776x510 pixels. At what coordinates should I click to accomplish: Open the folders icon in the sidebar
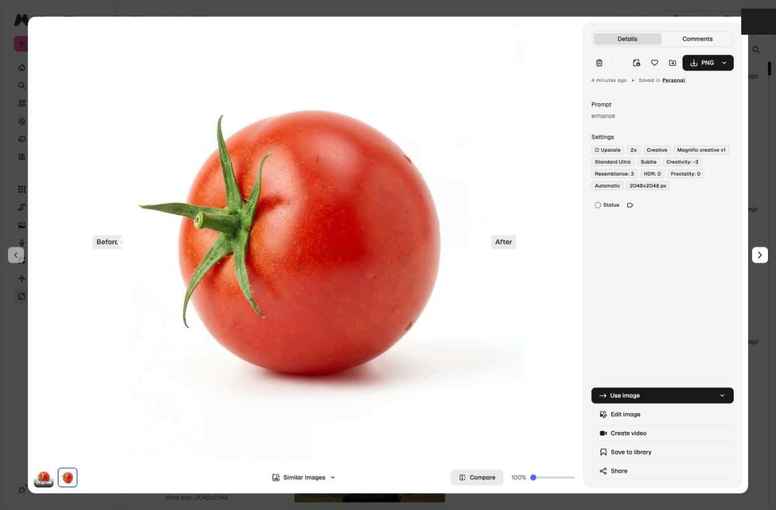click(x=22, y=139)
